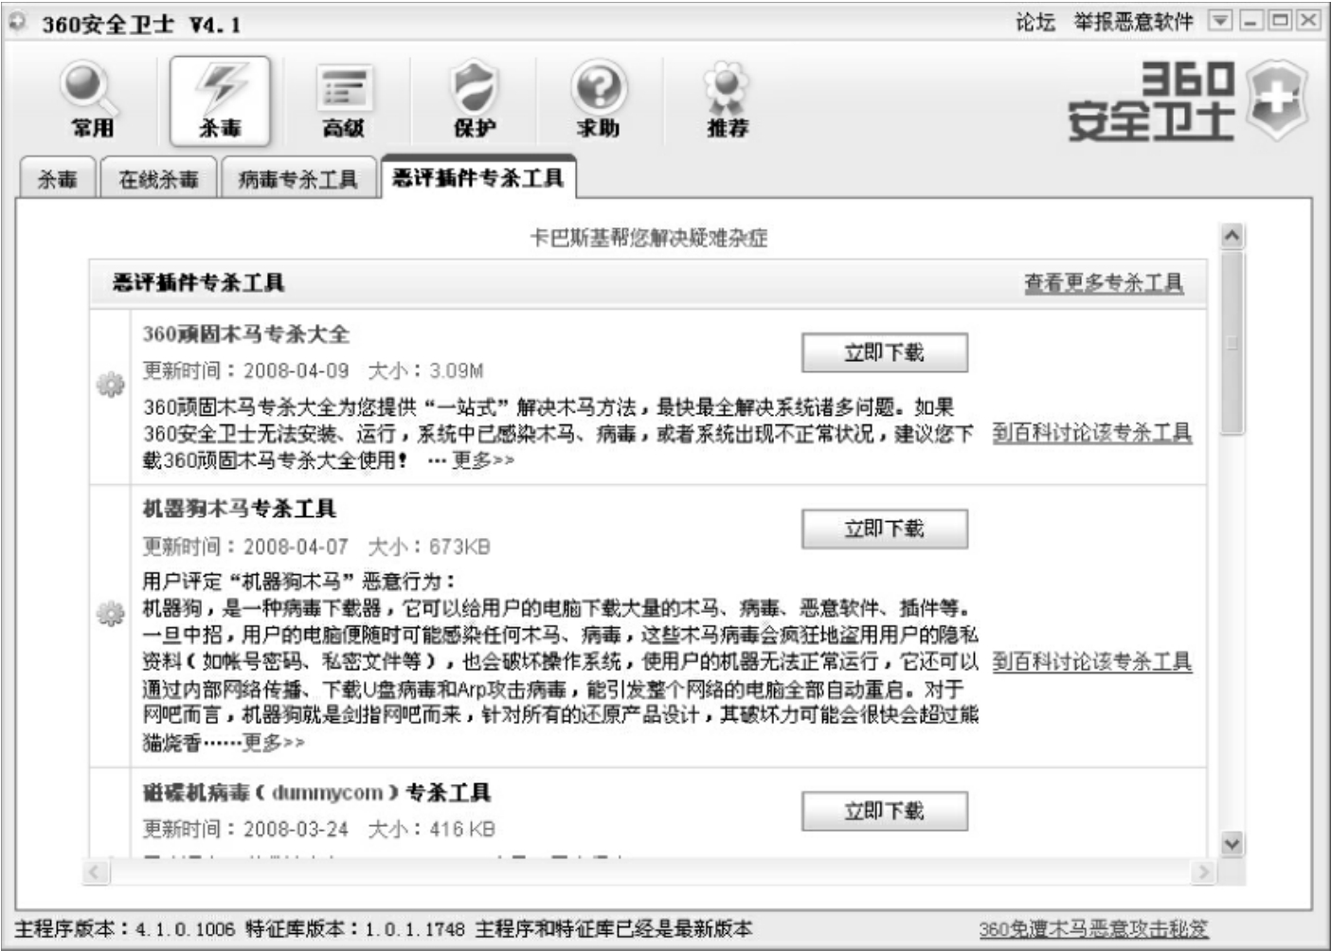Image resolution: width=1331 pixels, height=951 pixels.
Task: Click the 卡巴斯基帮您解决疑难杂症 banner text
Action: click(648, 237)
